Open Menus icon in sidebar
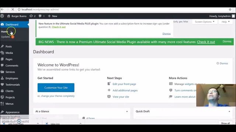Viewport: 236px width, 132px height. [2, 103]
